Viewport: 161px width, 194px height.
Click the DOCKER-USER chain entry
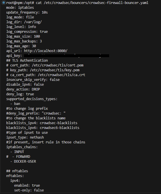coord(25,161)
